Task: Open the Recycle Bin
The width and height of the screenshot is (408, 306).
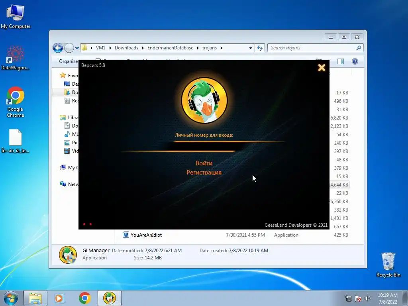Action: [x=388, y=265]
